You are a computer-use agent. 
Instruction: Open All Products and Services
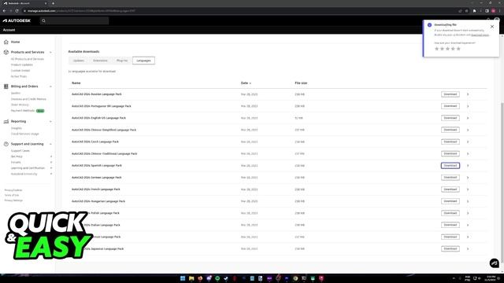pyautogui.click(x=28, y=59)
